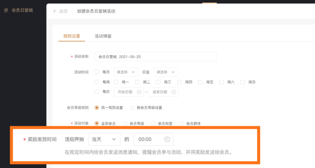Open the monthly start day dropdown
This screenshot has width=315, height=168.
pos(126,72)
